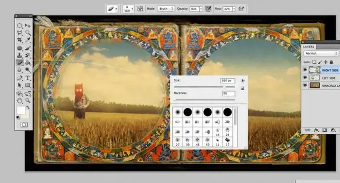Toggle tablet pressure for opacity

pos(208,9)
